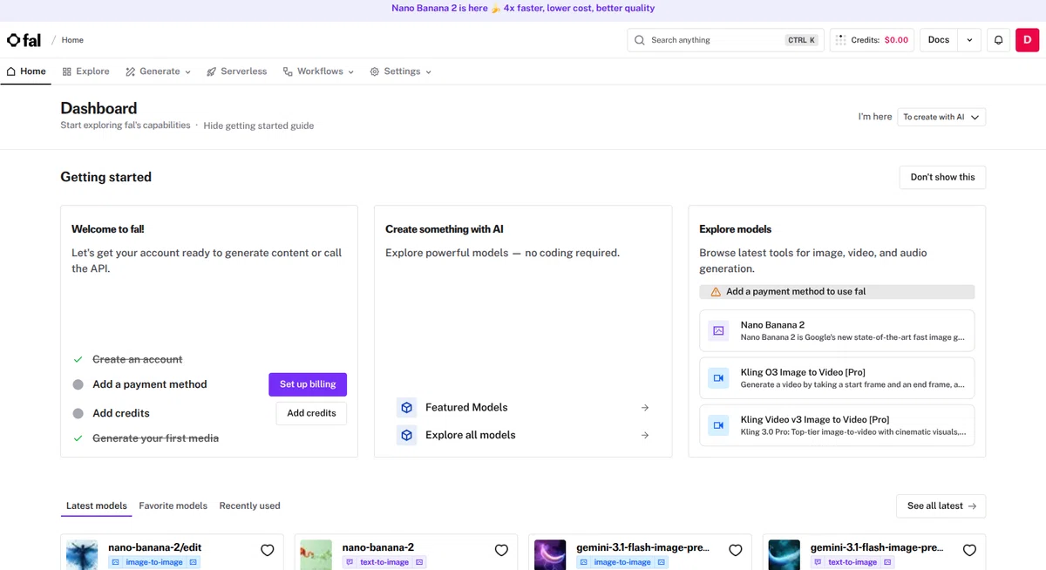Open the Serverless tab
This screenshot has width=1046, height=570.
coord(237,71)
